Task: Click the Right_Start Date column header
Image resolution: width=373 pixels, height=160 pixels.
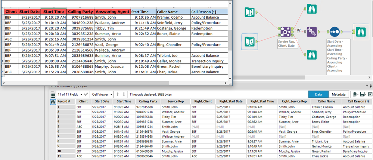Action: [231, 101]
